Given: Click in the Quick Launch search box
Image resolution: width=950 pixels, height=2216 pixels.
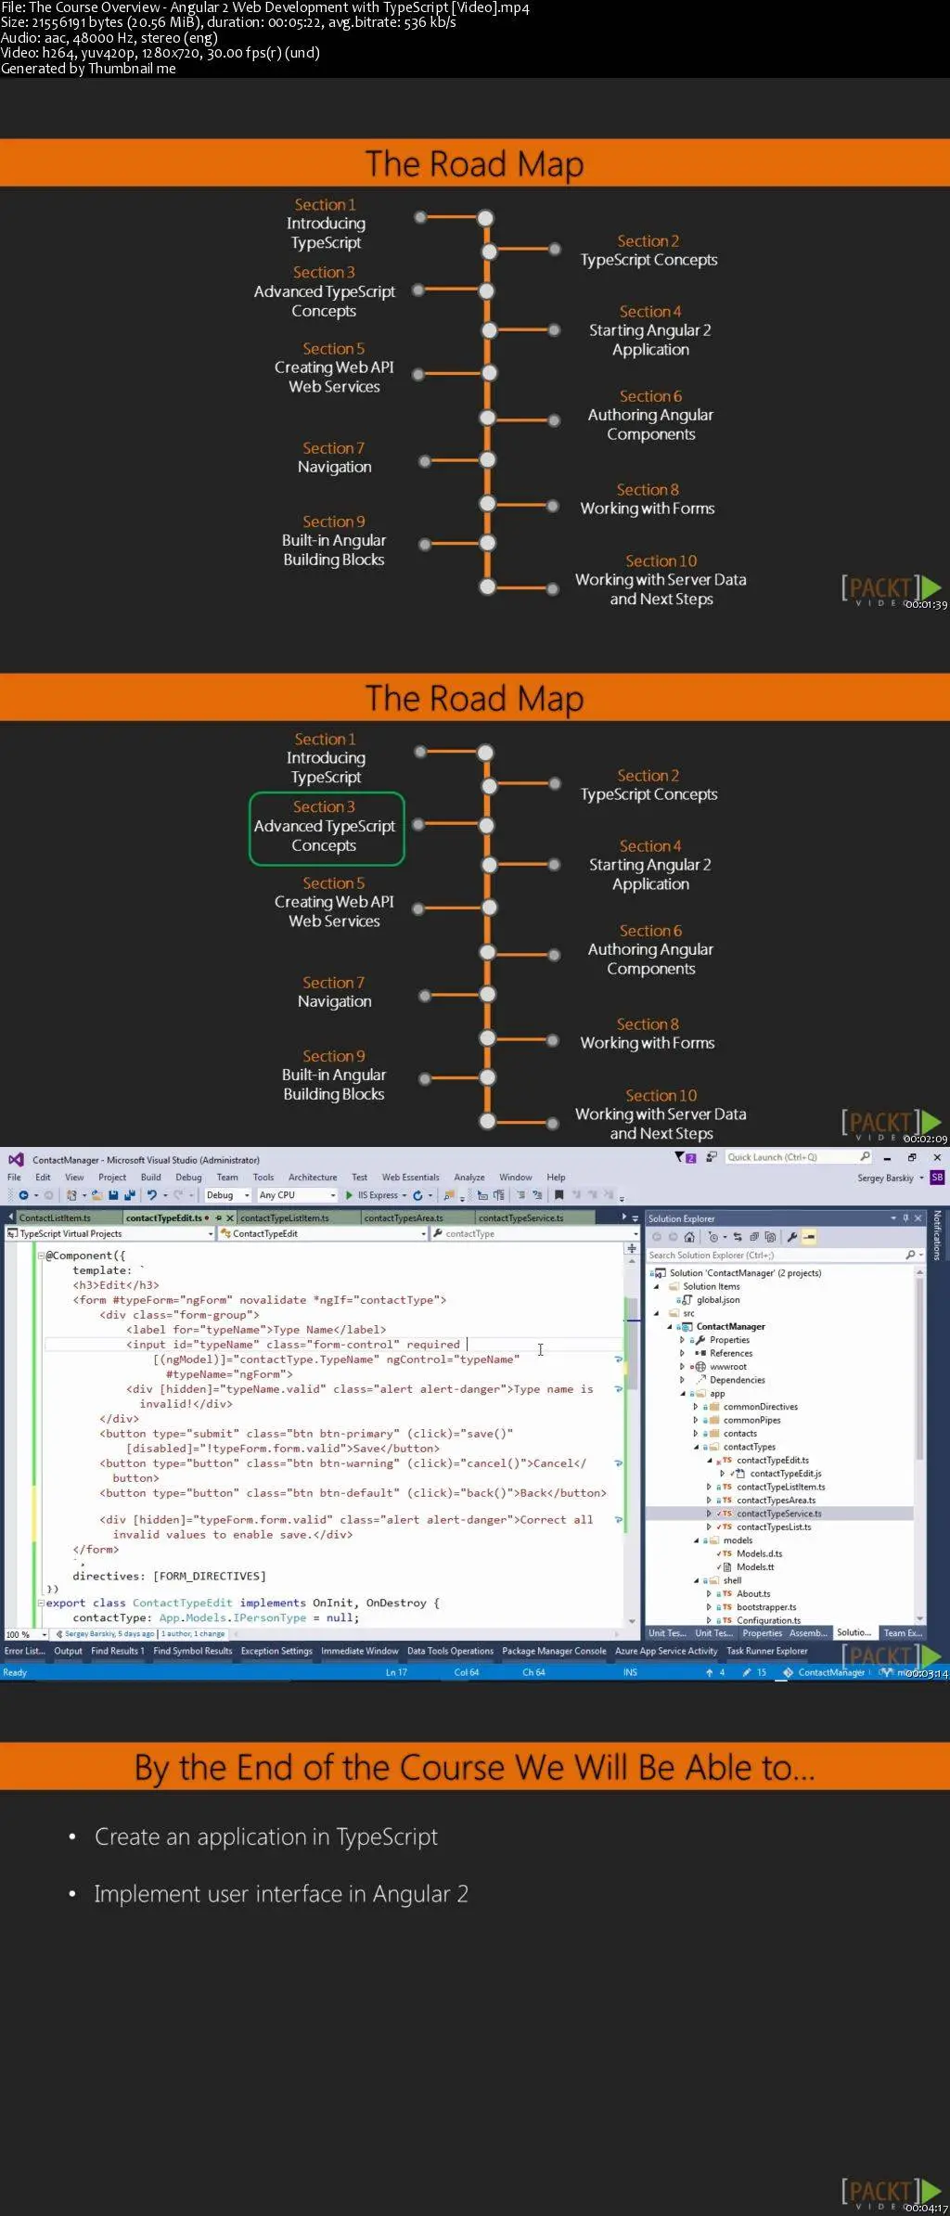Looking at the screenshot, I should click(798, 1157).
